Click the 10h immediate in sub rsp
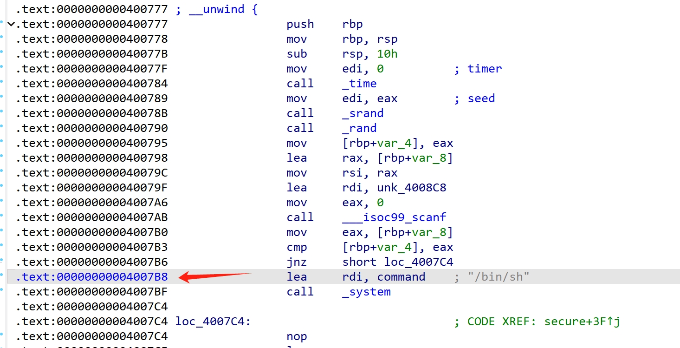 click(387, 54)
